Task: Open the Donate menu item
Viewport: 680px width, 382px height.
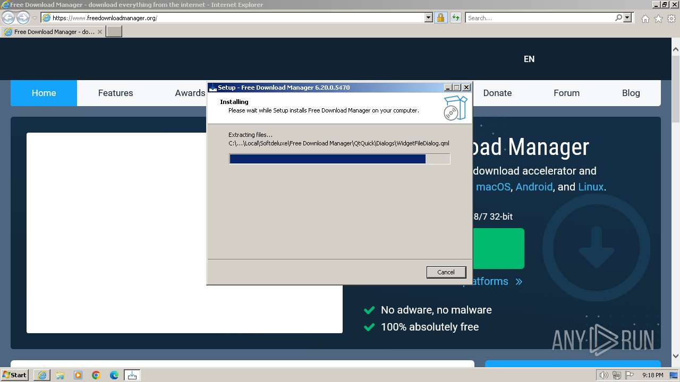Action: click(497, 93)
